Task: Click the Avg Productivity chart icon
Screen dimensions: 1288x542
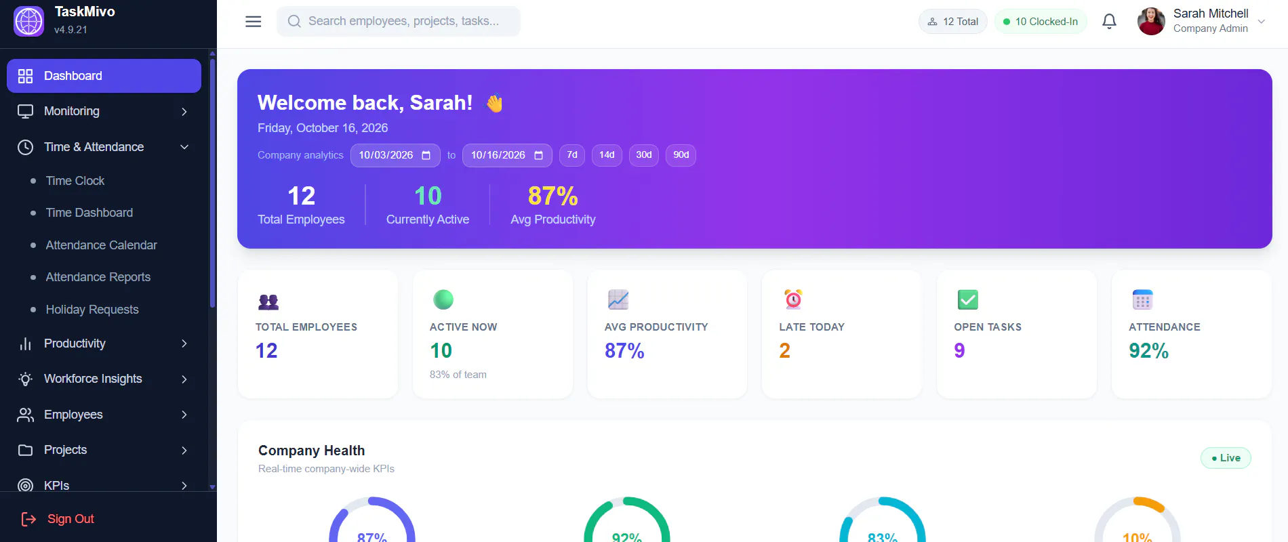Action: click(618, 299)
